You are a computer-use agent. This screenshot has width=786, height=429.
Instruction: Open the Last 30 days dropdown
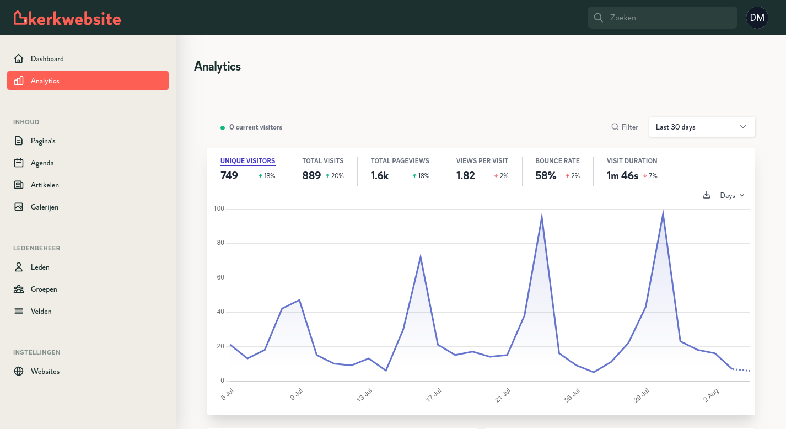tap(702, 127)
